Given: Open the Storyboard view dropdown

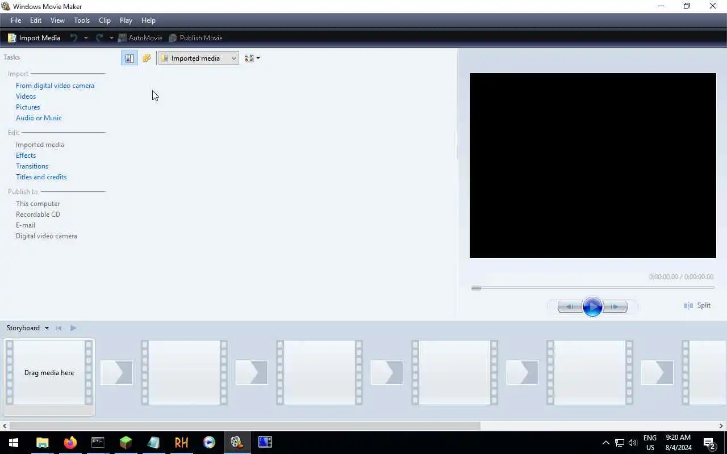Looking at the screenshot, I should pos(27,328).
